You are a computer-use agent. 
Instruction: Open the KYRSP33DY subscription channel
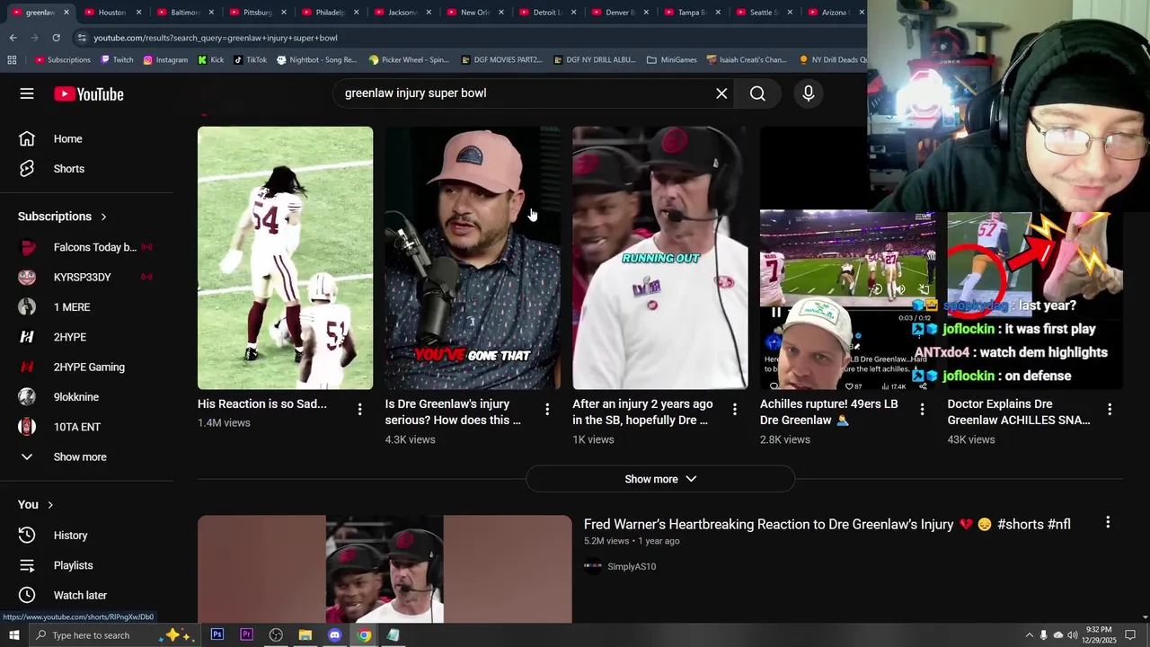click(87, 277)
